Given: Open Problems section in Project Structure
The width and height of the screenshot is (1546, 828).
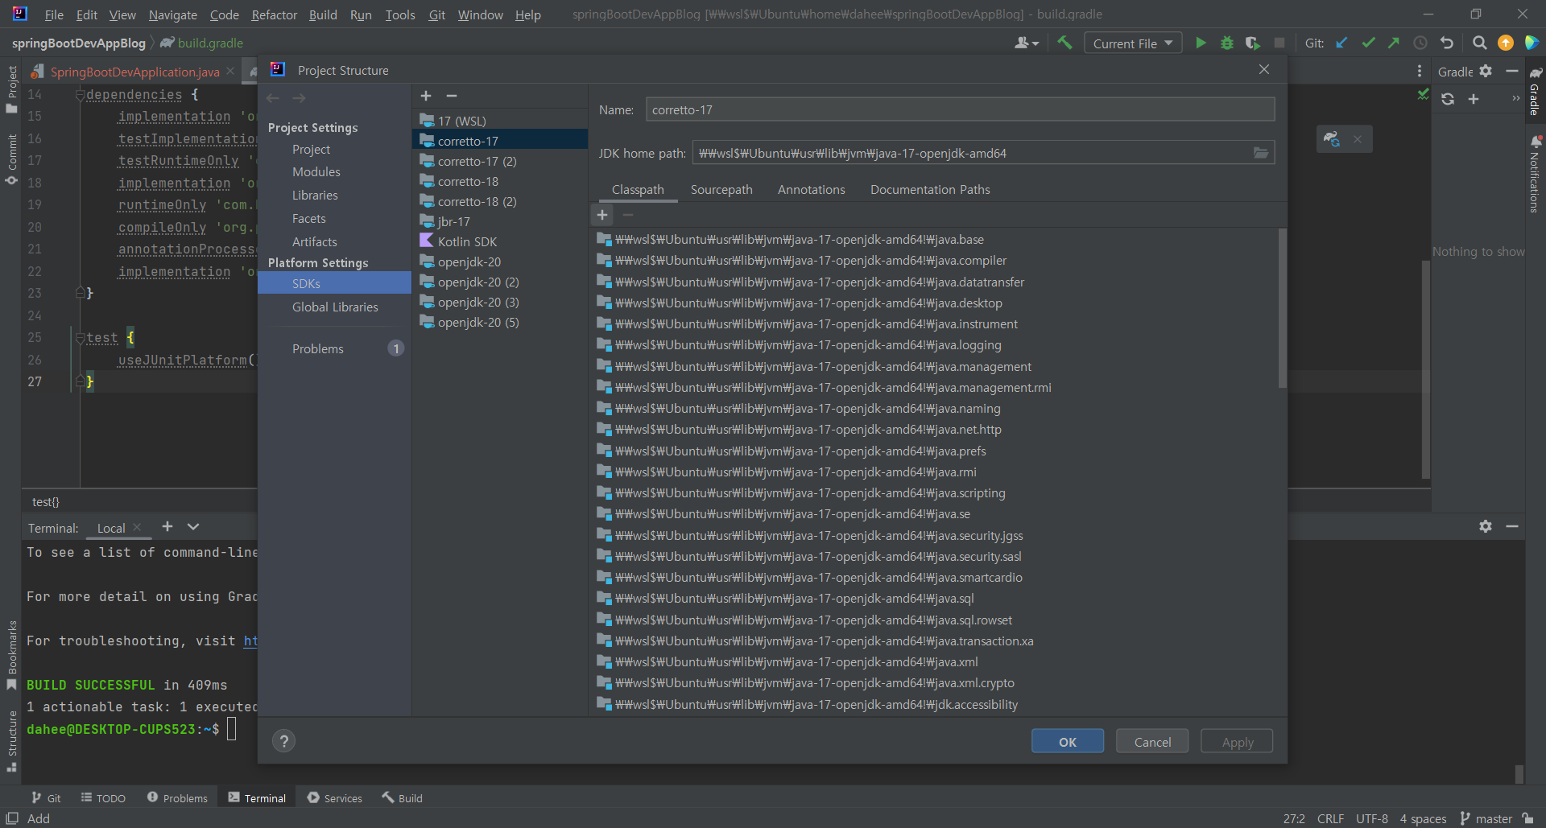Looking at the screenshot, I should tap(318, 349).
